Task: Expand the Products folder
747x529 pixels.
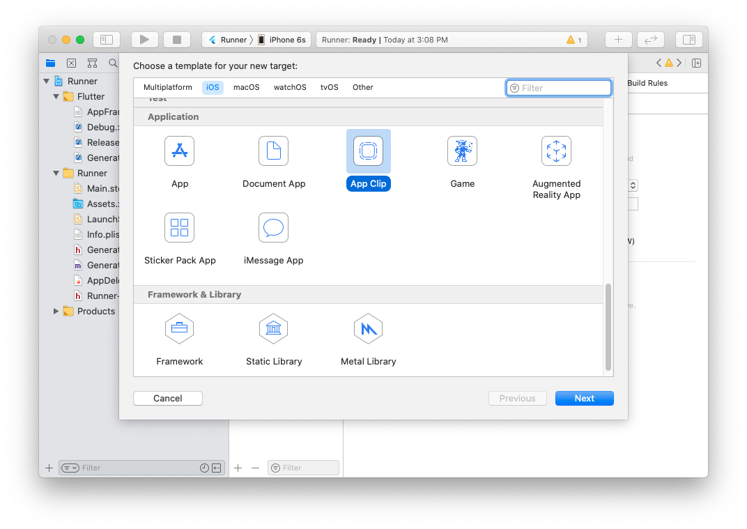Action: coord(56,312)
